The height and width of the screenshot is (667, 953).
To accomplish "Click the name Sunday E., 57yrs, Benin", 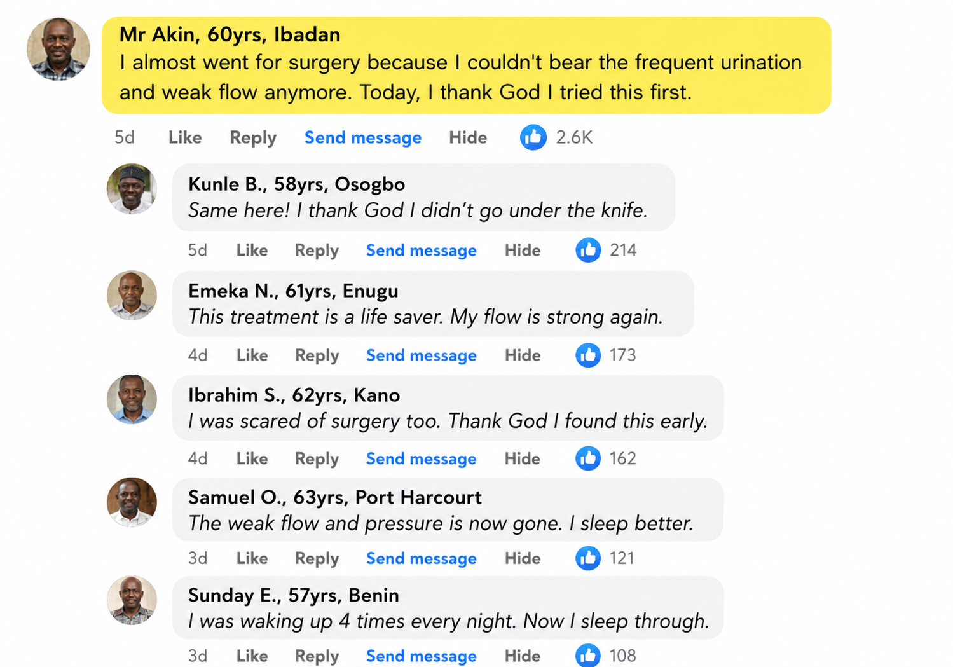I will (x=294, y=595).
